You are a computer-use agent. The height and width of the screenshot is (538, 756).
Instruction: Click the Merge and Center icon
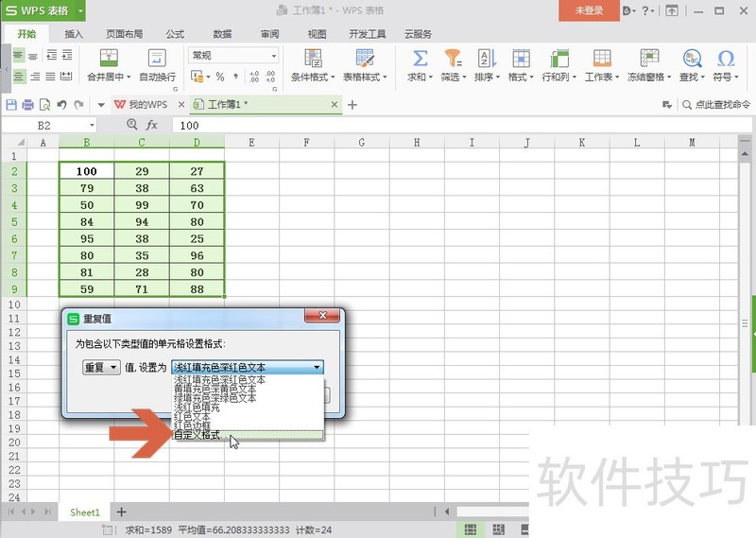109,59
